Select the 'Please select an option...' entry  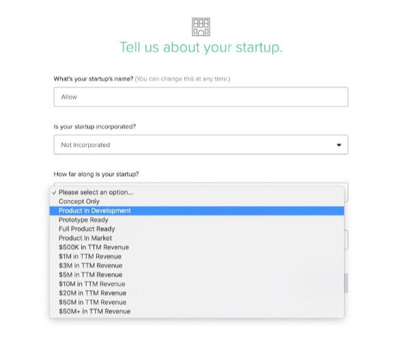197,192
